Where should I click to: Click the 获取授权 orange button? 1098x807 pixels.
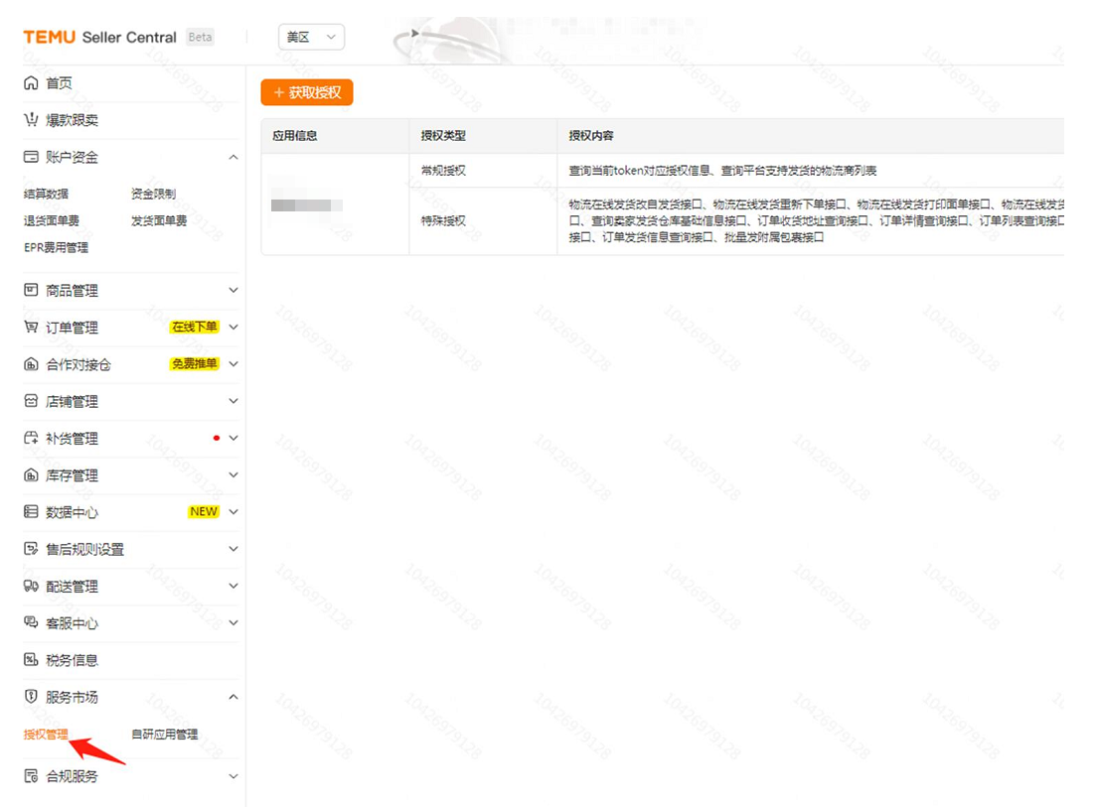coord(307,92)
